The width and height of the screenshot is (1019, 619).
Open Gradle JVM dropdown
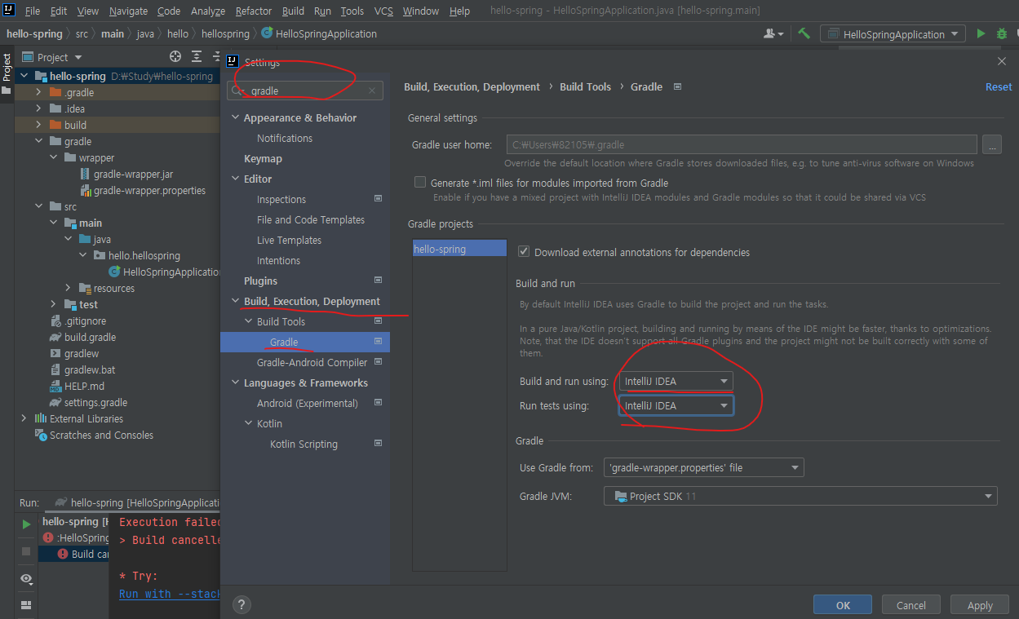point(800,496)
